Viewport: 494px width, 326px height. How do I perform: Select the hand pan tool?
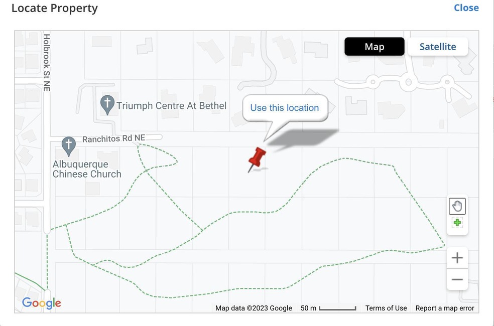[x=457, y=207]
